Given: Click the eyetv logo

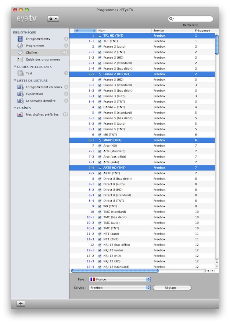Looking at the screenshot, I should [27, 19].
